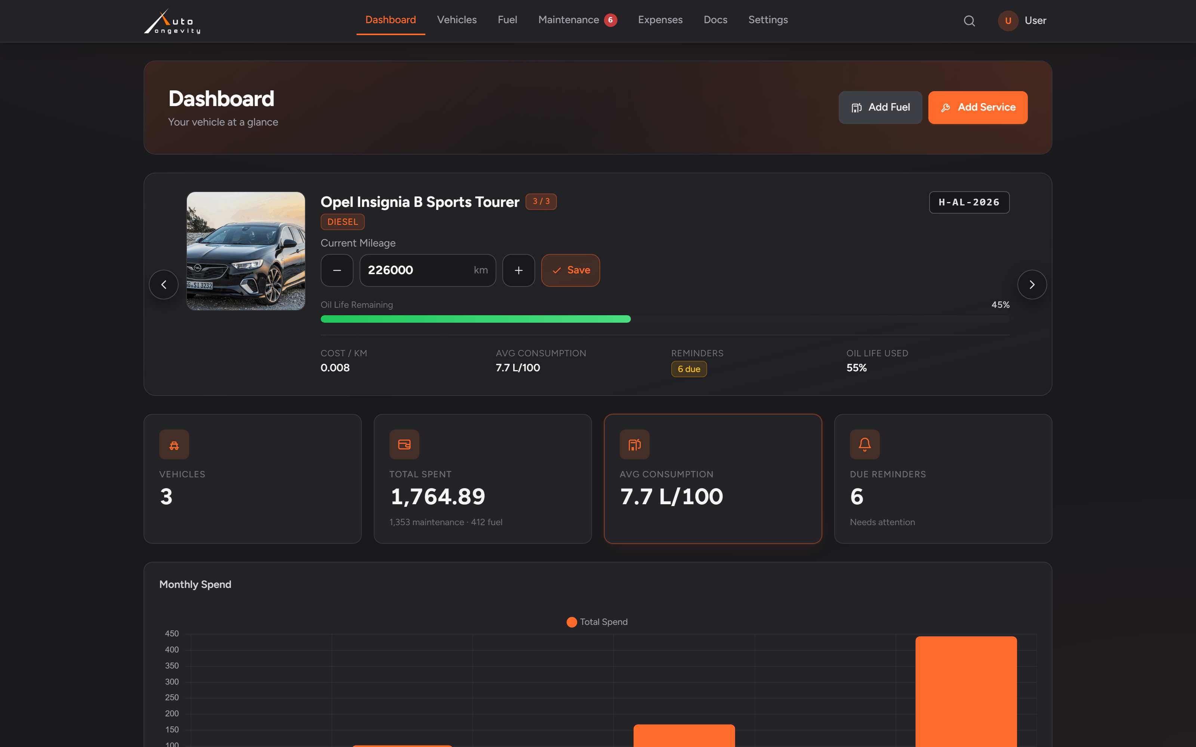Click the H-AL-2026 license plate label
This screenshot has width=1196, height=747.
[x=969, y=202]
